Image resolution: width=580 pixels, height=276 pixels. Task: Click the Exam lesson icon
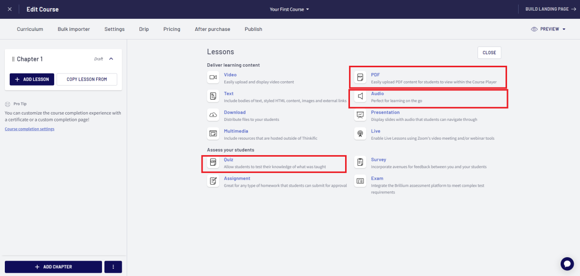point(360,181)
